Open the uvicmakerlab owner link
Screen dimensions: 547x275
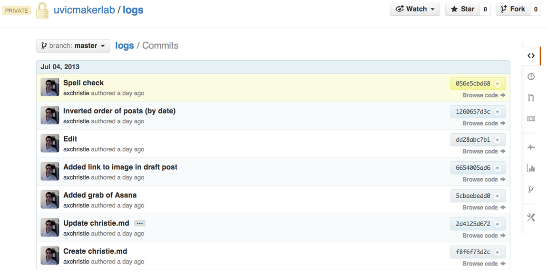tap(84, 10)
